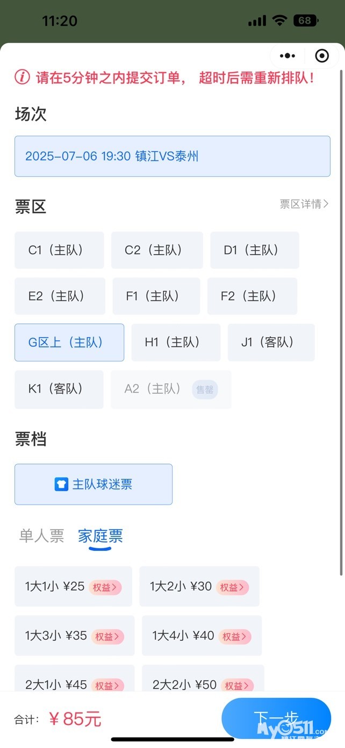Open 权益 badge for 1大2小 ticket

coord(232,587)
